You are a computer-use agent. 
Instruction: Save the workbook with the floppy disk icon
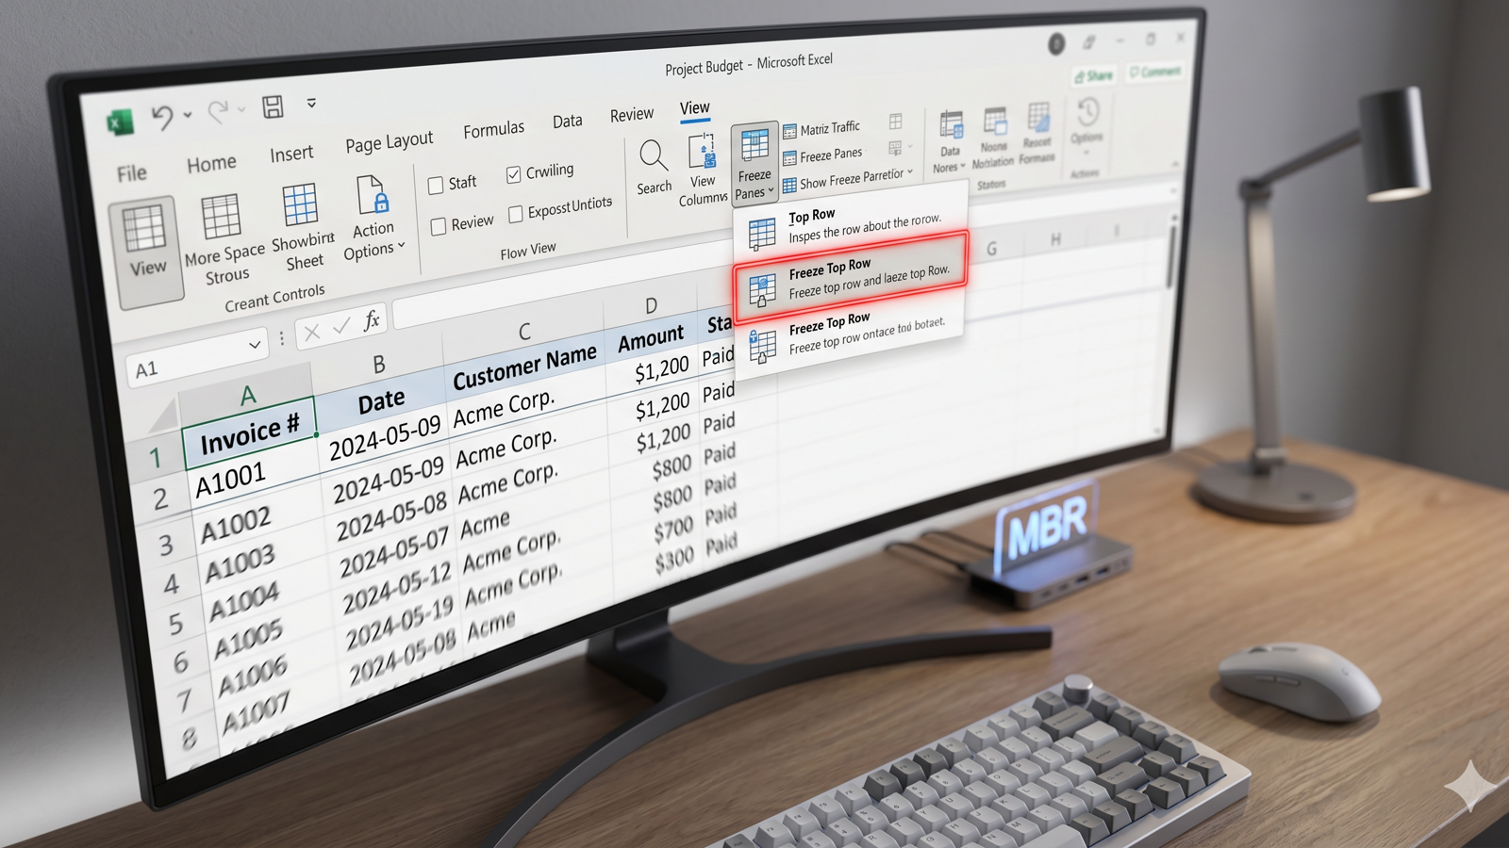coord(273,106)
